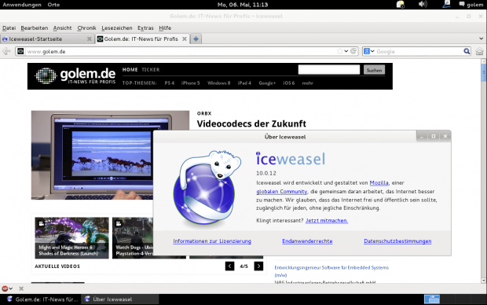Open Informationen zur Lizenzierung link
This screenshot has height=305, width=487.
point(212,241)
